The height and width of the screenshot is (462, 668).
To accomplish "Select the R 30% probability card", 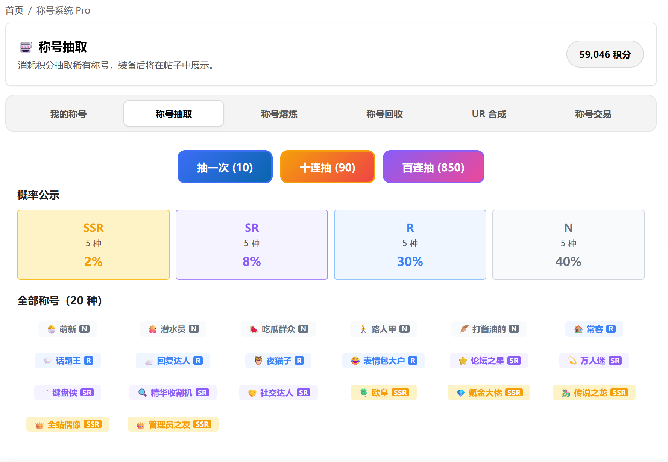I will click(x=410, y=245).
